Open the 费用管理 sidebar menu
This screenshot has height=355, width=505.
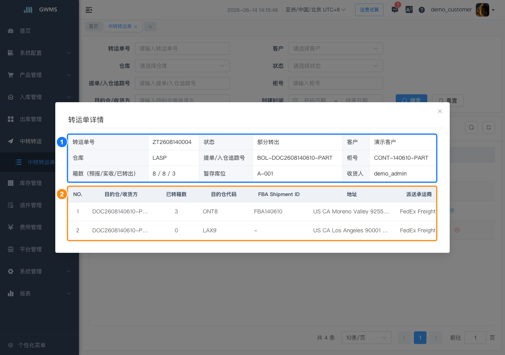click(x=39, y=227)
